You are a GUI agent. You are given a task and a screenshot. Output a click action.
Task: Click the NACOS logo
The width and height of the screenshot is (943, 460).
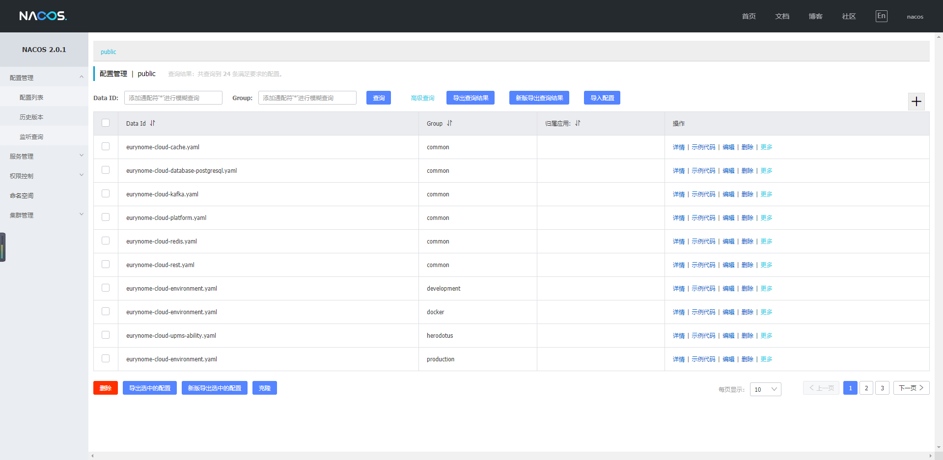pos(43,16)
